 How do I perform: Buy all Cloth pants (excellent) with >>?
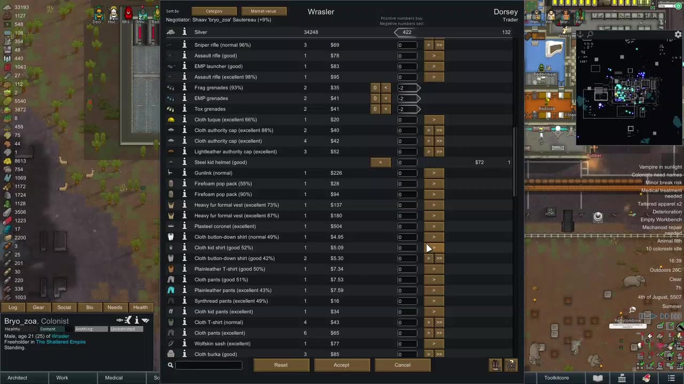tap(439, 333)
